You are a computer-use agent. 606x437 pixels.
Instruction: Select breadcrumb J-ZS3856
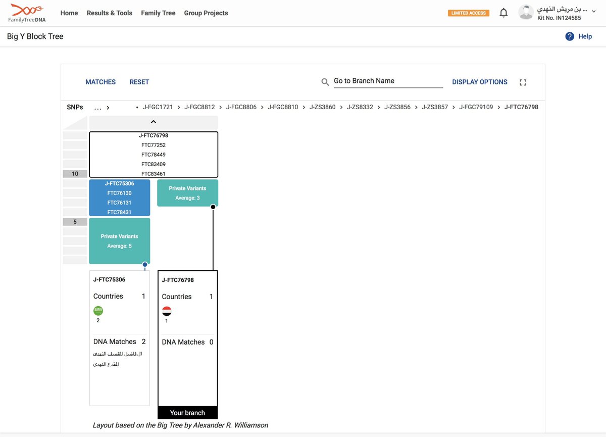397,107
